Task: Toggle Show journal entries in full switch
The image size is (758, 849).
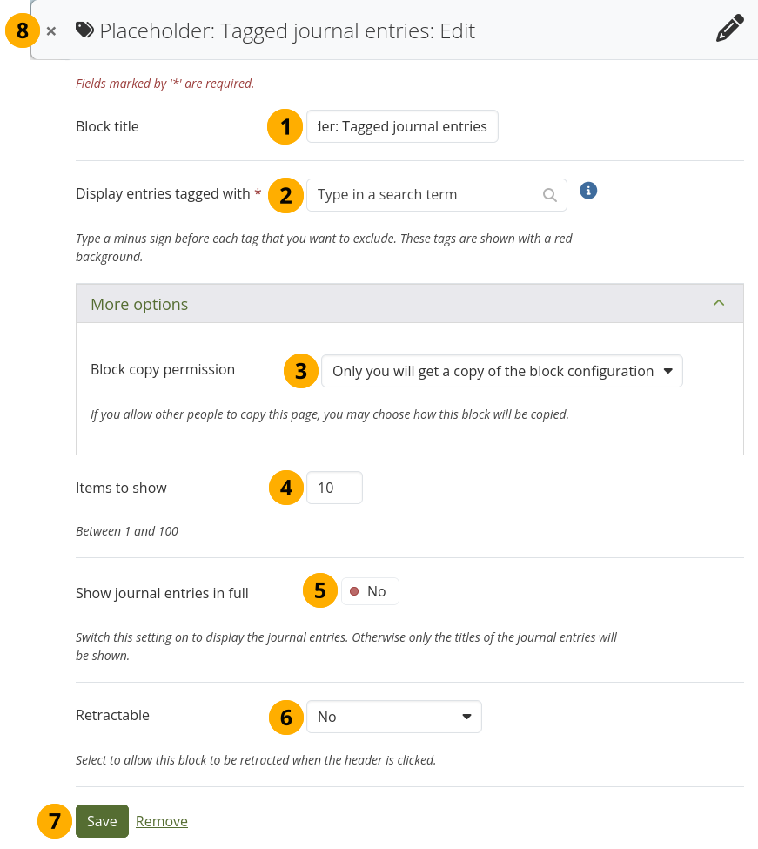Action: click(x=370, y=592)
